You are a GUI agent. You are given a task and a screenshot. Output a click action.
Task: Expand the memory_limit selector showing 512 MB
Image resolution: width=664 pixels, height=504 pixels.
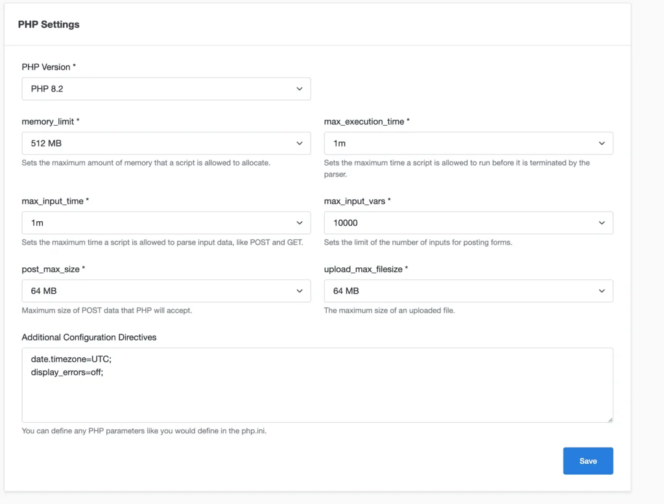point(166,143)
